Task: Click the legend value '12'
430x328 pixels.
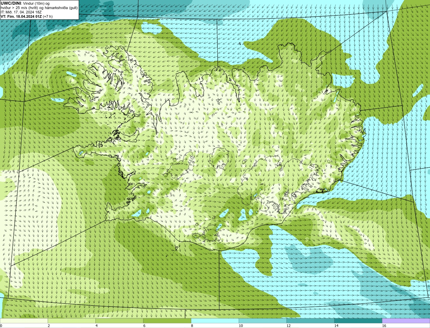Action: click(289, 326)
